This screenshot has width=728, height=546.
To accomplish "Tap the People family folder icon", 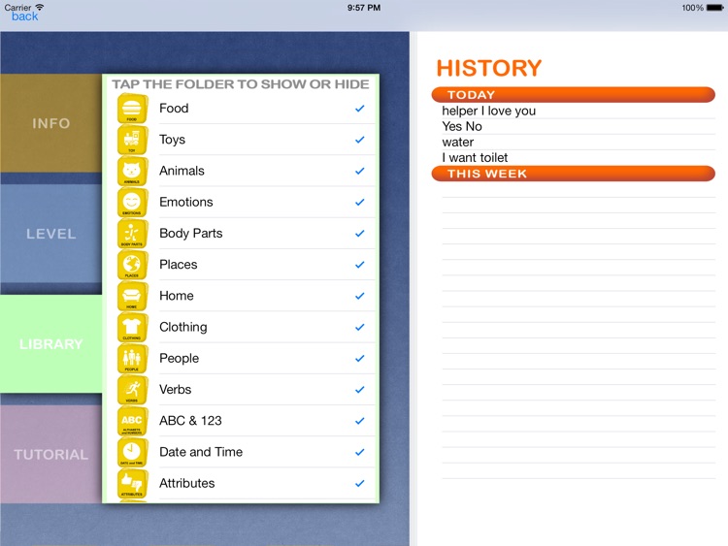I will pos(132,359).
